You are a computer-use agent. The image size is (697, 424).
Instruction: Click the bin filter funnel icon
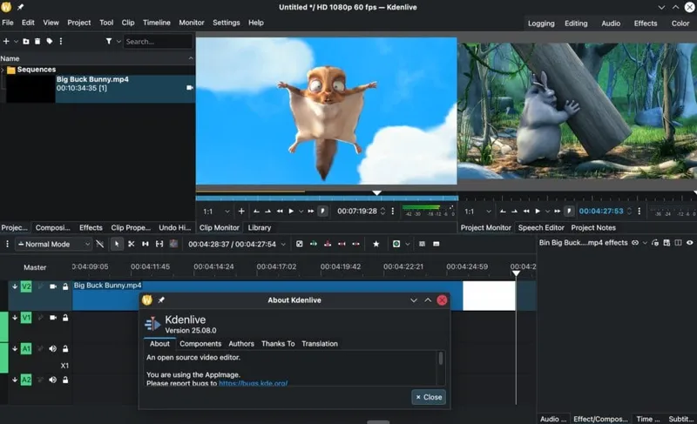point(108,41)
